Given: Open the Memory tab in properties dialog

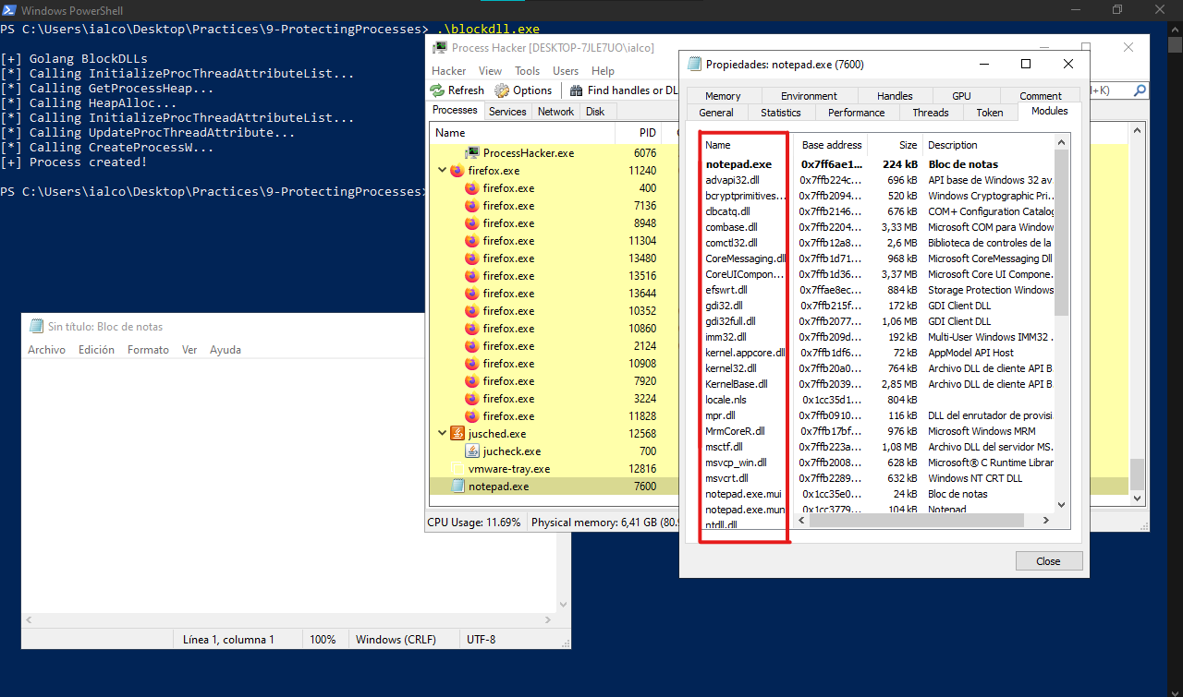Looking at the screenshot, I should coord(723,96).
